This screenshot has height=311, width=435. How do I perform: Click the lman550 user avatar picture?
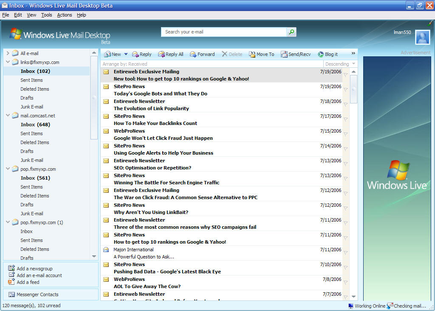pos(423,37)
